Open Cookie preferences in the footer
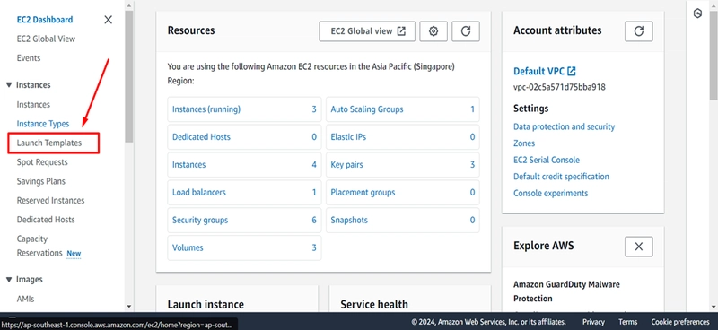Screen dimensions: 718x330 pyautogui.click(x=680, y=322)
